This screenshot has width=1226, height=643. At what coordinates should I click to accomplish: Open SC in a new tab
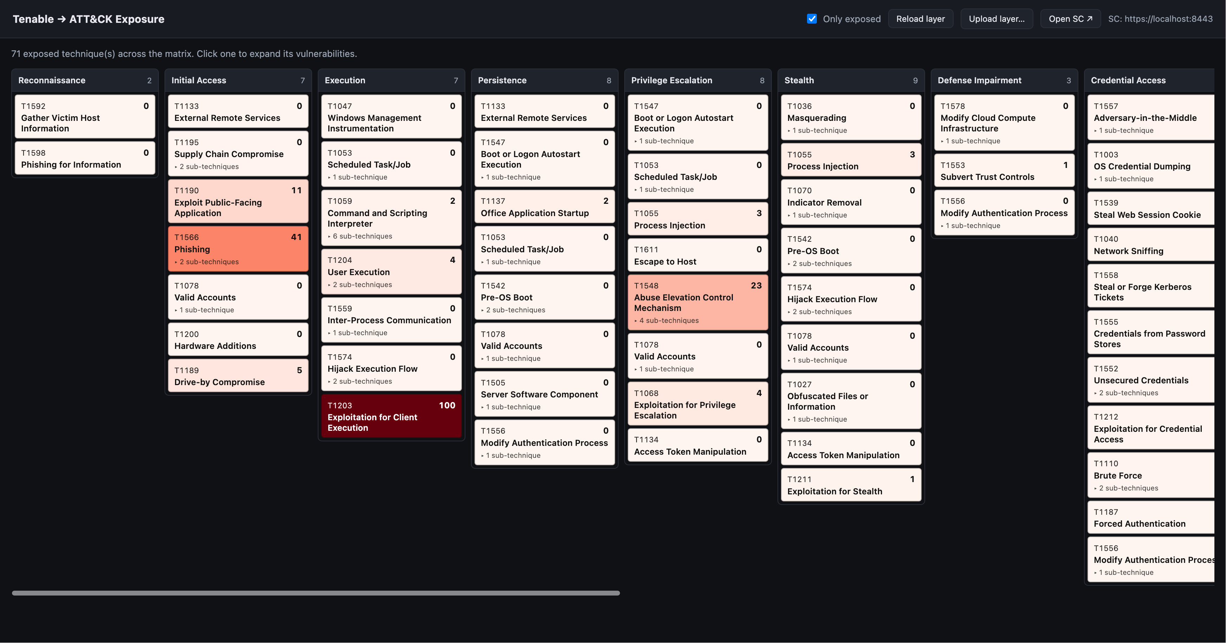pyautogui.click(x=1070, y=19)
